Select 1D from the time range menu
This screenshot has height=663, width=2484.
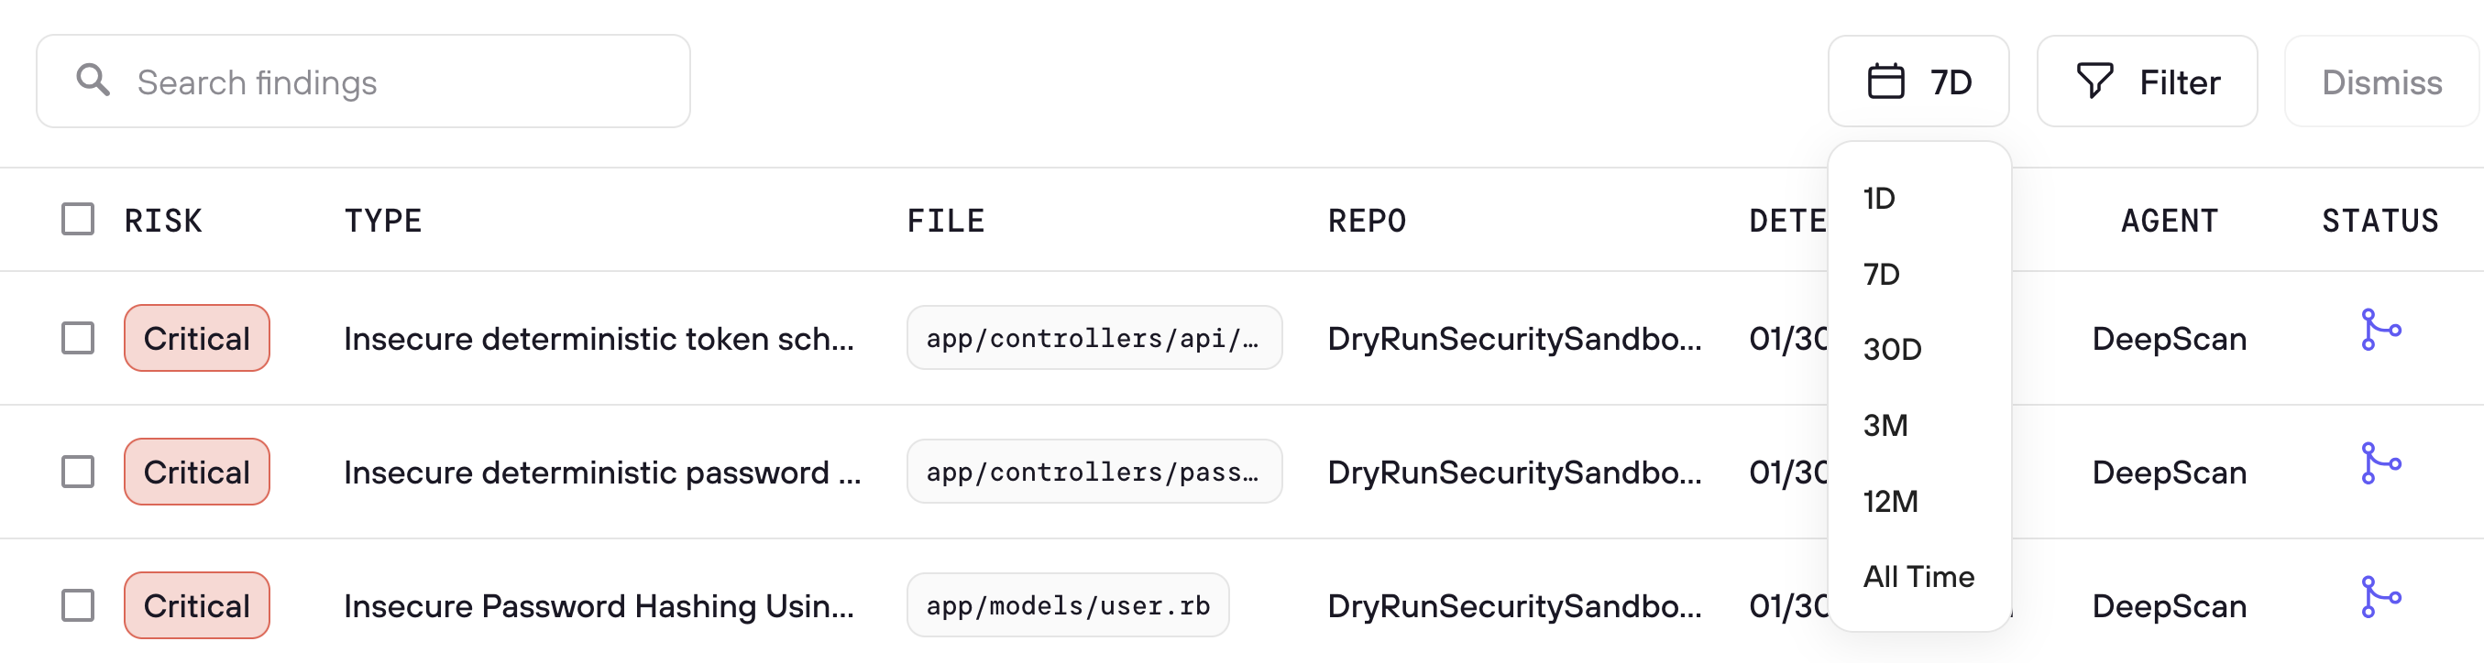[1878, 199]
